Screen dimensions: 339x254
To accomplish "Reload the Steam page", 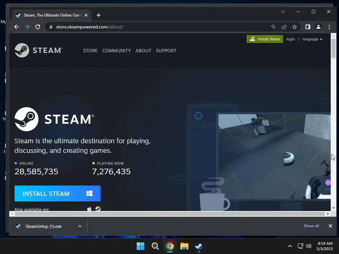I will (38, 27).
